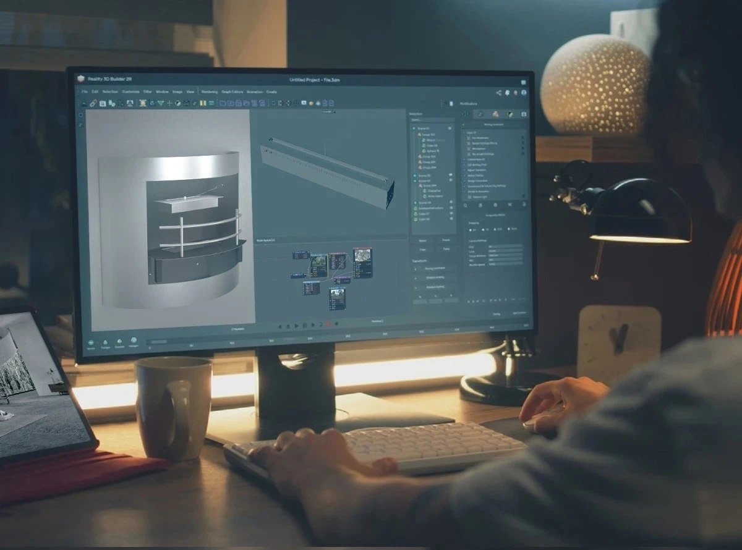Viewport: 742px width, 550px height.
Task: Adjust the Shutter speed slider
Action: point(505,264)
